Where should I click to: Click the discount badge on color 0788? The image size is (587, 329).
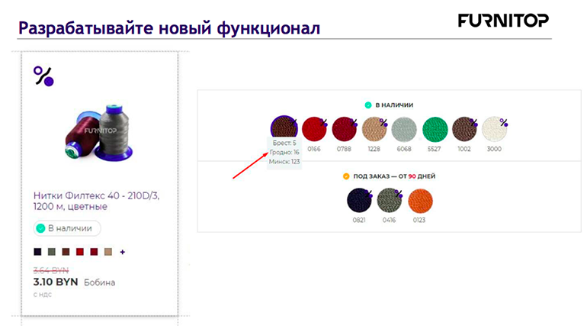tap(354, 123)
